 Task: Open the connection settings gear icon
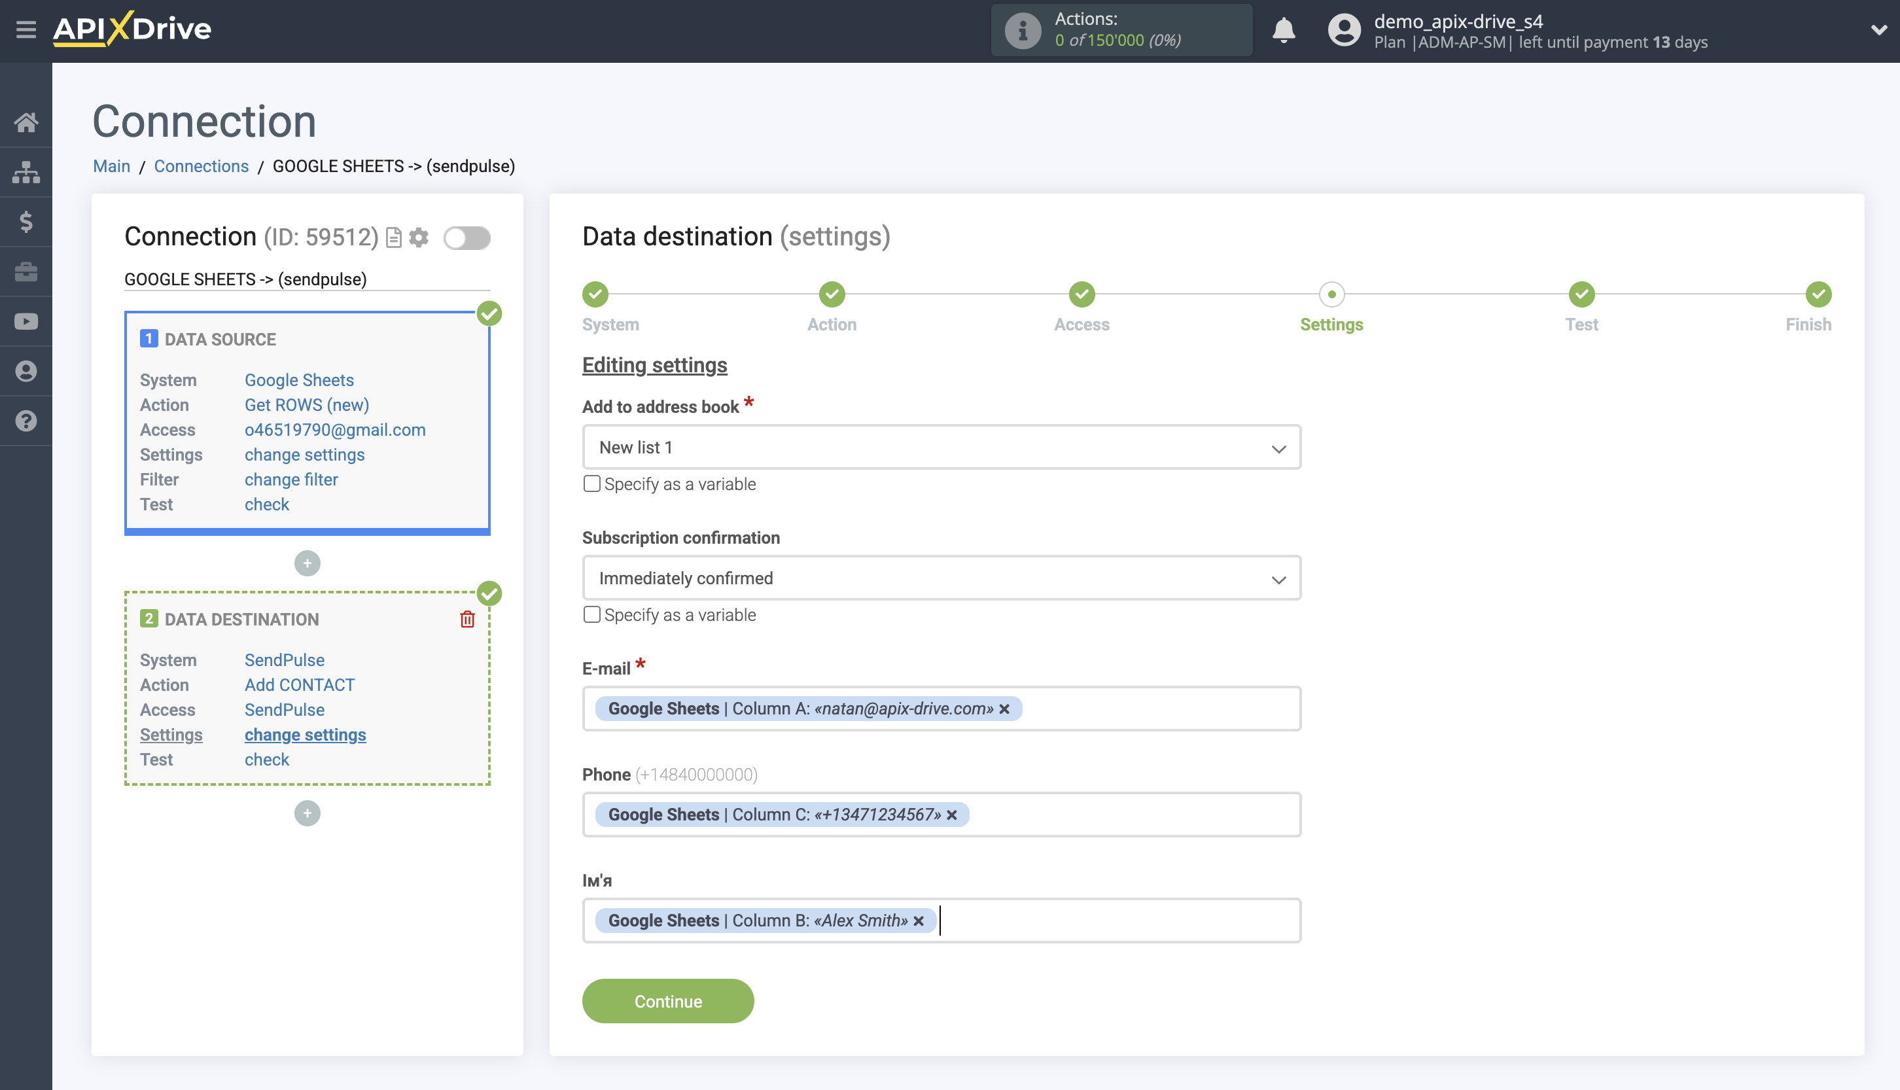tap(419, 237)
